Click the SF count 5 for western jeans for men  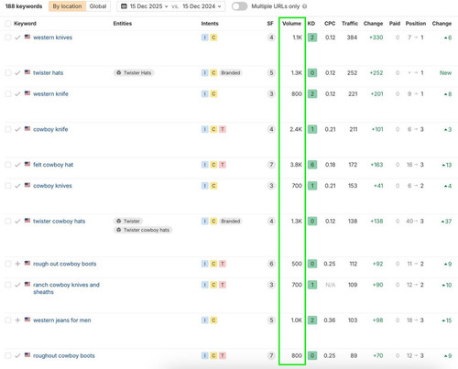(271, 320)
